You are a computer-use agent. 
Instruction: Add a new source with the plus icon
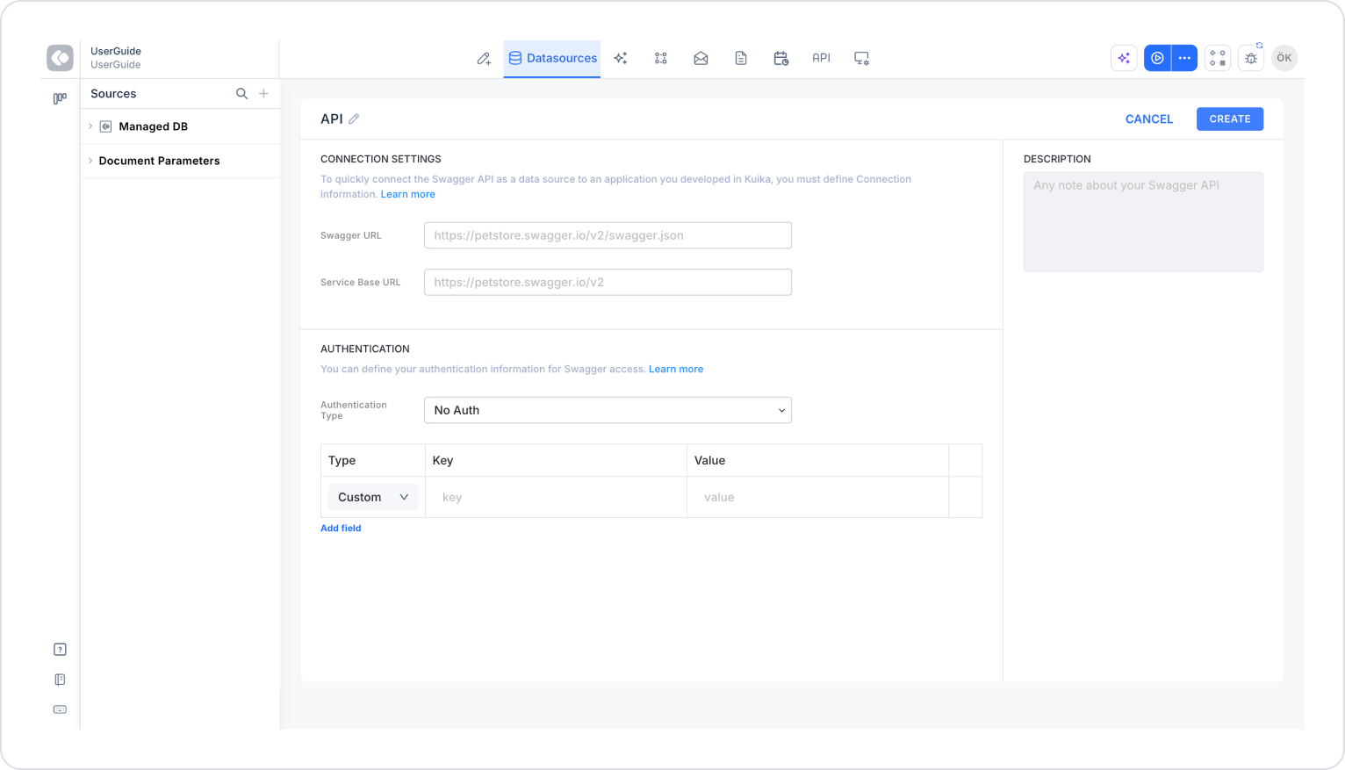click(x=263, y=94)
